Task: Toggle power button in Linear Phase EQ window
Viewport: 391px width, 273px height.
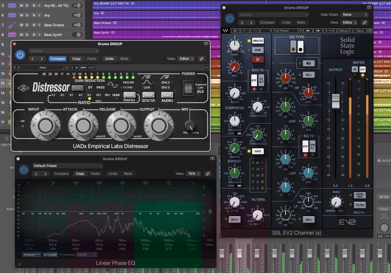Action: [23, 170]
